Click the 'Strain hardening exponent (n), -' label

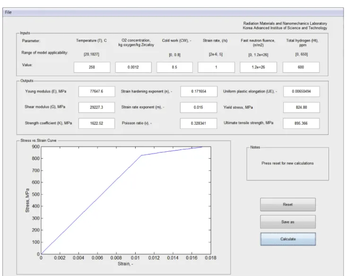[147, 91]
